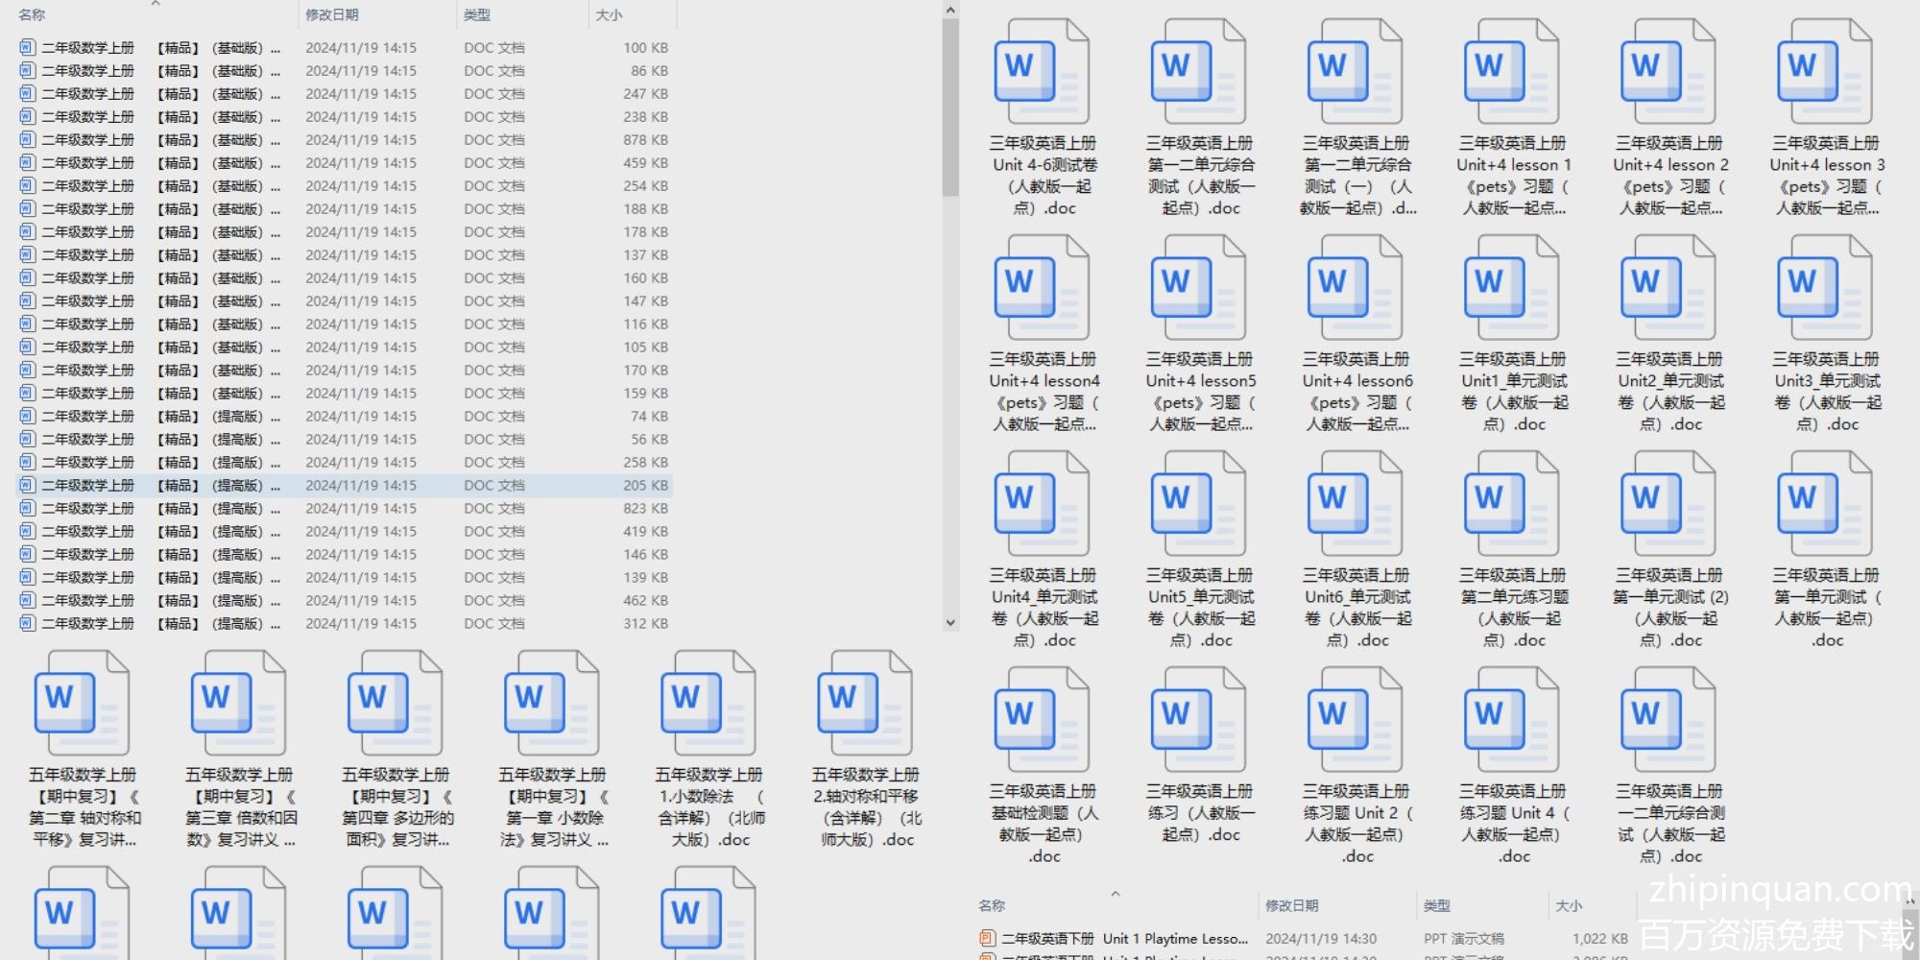This screenshot has height=960, width=1920.
Task: Click the Unit+4 lesson 2 document icon
Action: click(x=1668, y=72)
